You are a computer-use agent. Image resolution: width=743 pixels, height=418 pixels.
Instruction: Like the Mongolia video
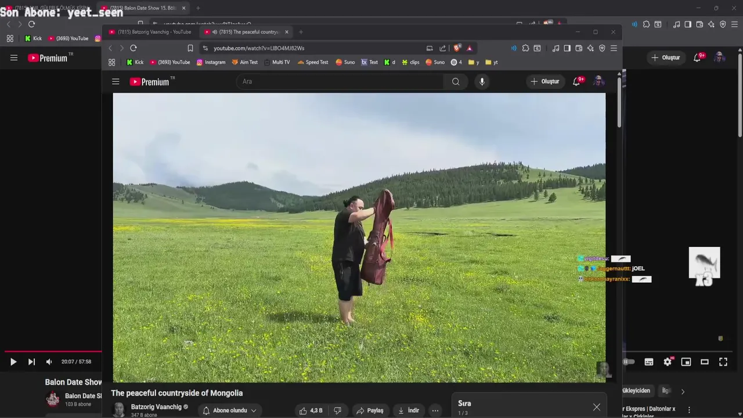pos(311,410)
